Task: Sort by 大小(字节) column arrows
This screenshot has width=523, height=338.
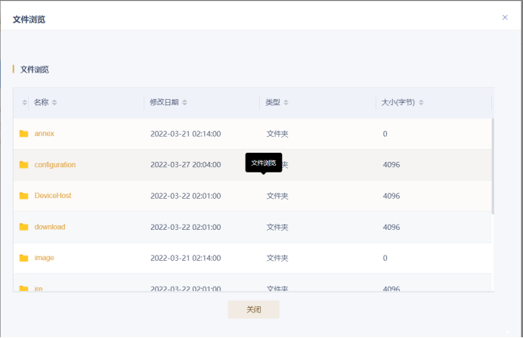Action: coord(422,103)
